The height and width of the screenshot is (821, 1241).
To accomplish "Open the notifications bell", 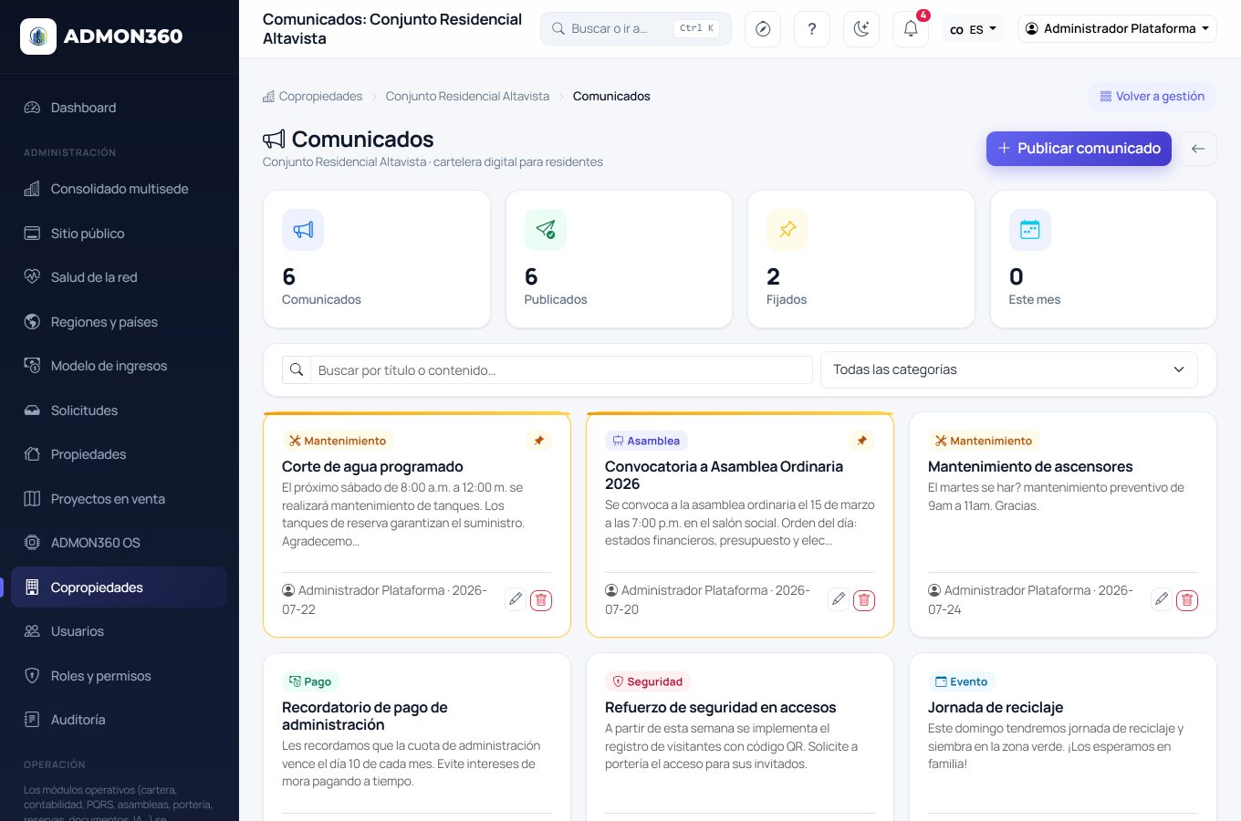I will tap(911, 29).
